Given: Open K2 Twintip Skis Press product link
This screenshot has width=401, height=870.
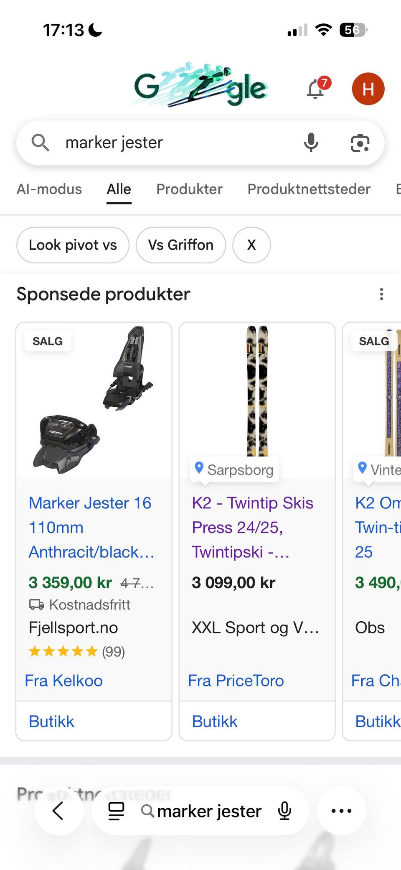Looking at the screenshot, I should click(252, 527).
